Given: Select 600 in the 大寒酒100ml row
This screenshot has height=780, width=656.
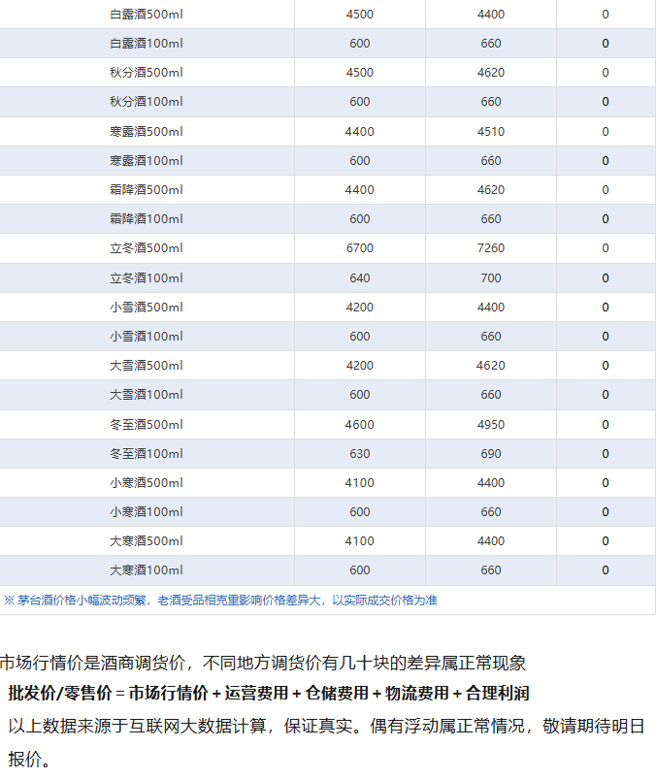Looking at the screenshot, I should coord(359,570).
